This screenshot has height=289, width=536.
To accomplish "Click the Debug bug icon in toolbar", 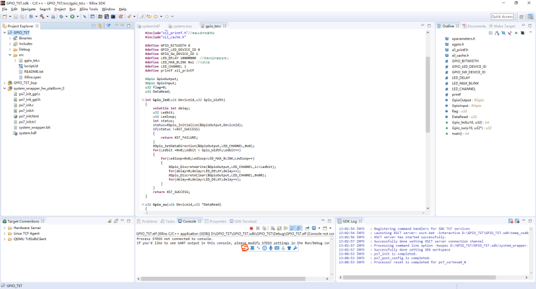I will pyautogui.click(x=61, y=16).
